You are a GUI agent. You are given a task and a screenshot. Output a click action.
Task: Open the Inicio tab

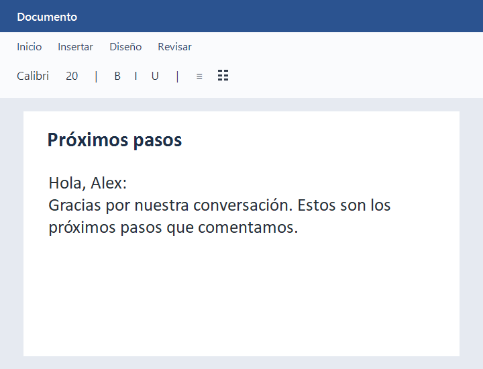[30, 47]
